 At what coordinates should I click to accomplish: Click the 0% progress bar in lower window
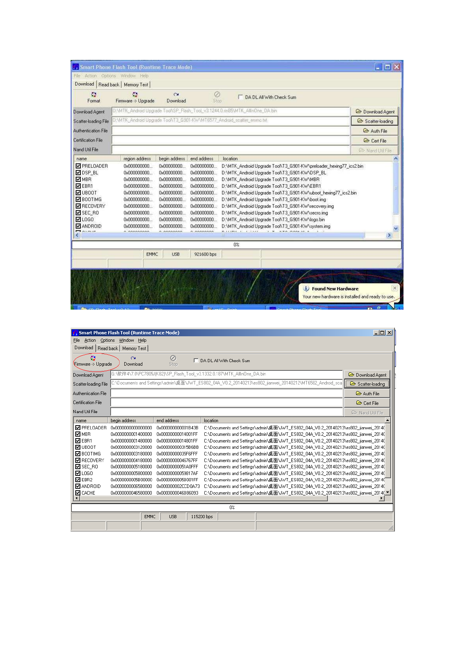(232, 508)
